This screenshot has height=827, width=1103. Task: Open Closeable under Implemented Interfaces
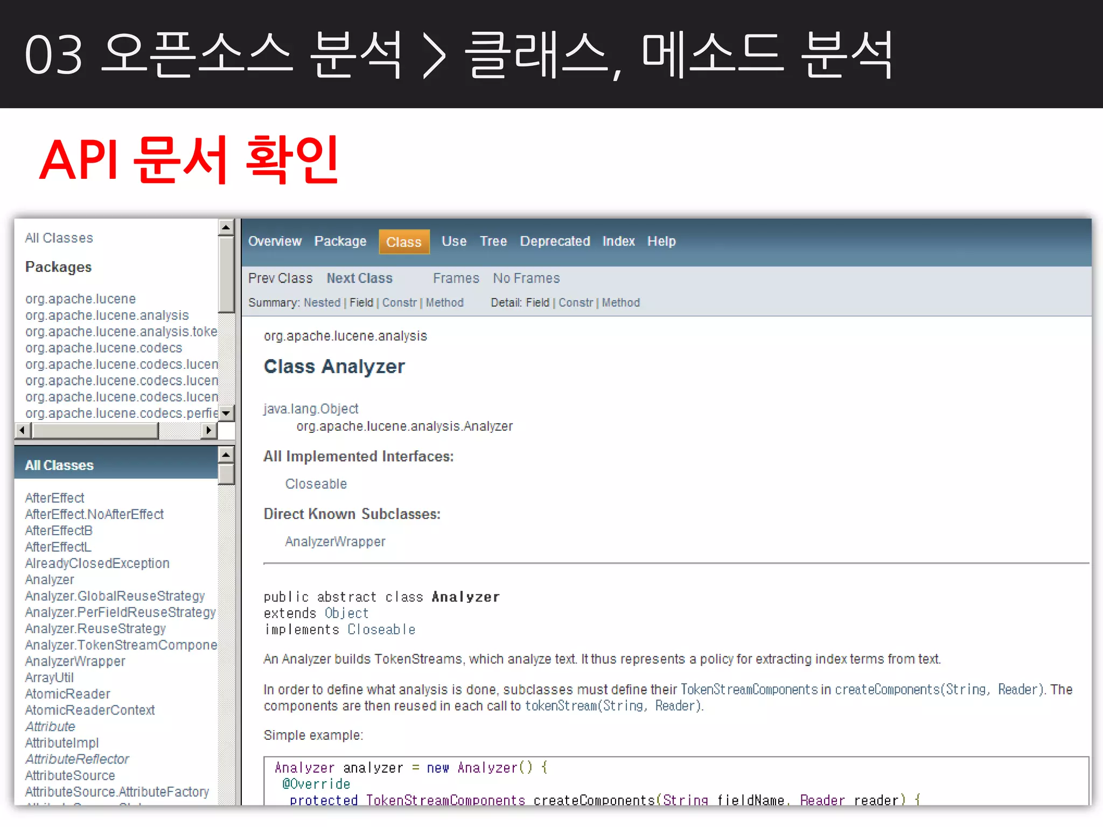pyautogui.click(x=316, y=484)
